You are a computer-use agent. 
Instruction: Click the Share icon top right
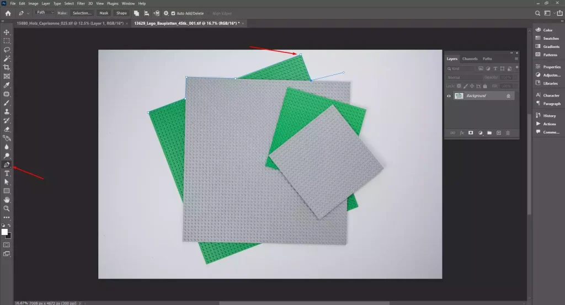pyautogui.click(x=560, y=13)
